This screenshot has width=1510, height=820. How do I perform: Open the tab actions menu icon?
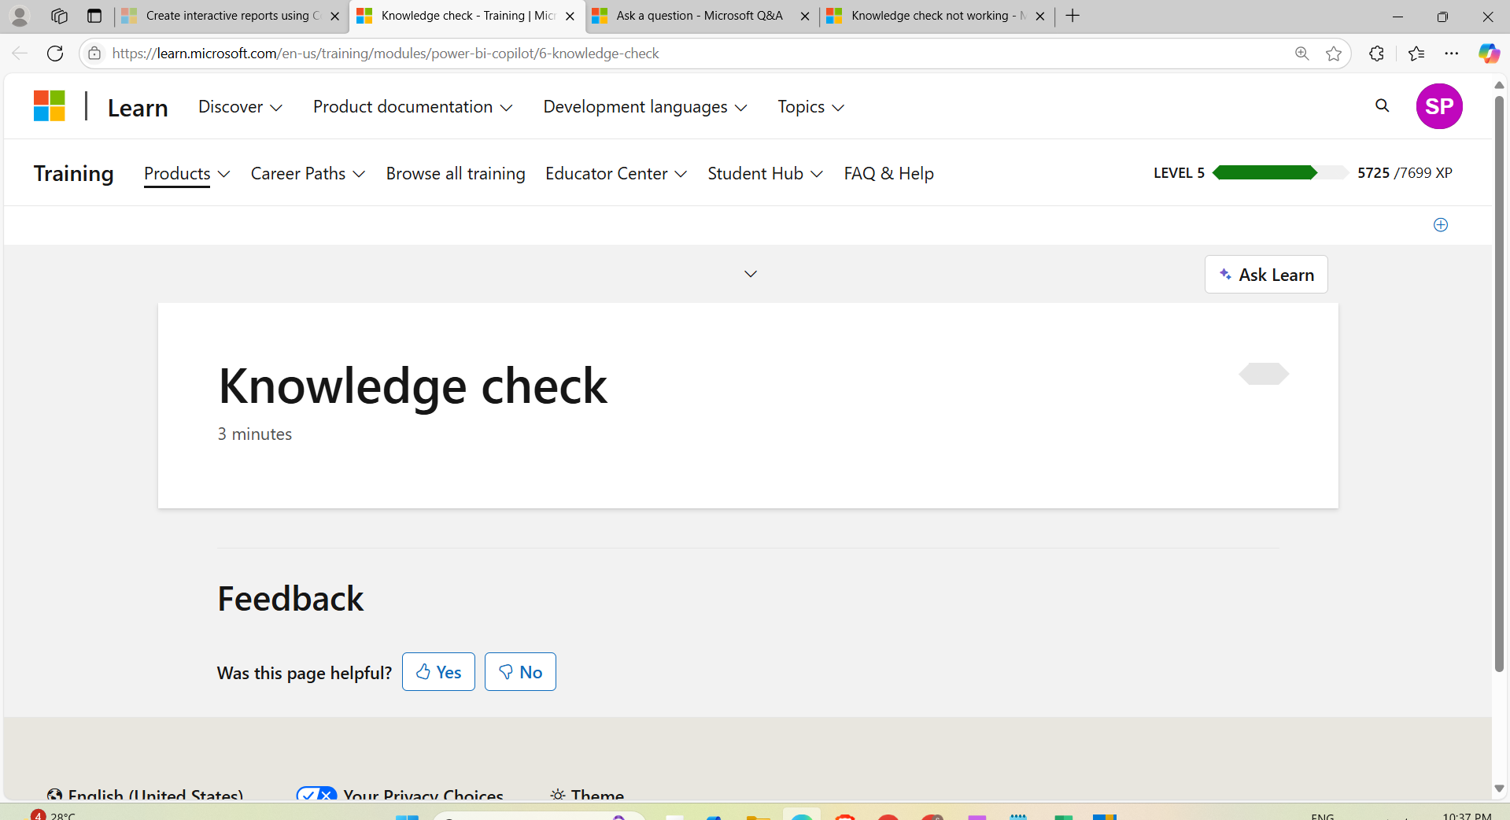click(94, 16)
